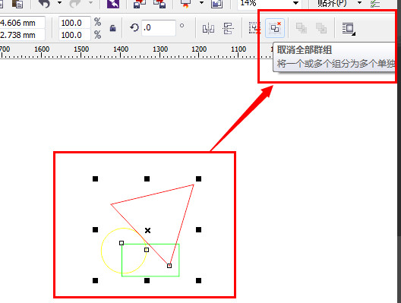Click the Export icon
Viewport: 401px width, 303px height.
[x=159, y=3]
